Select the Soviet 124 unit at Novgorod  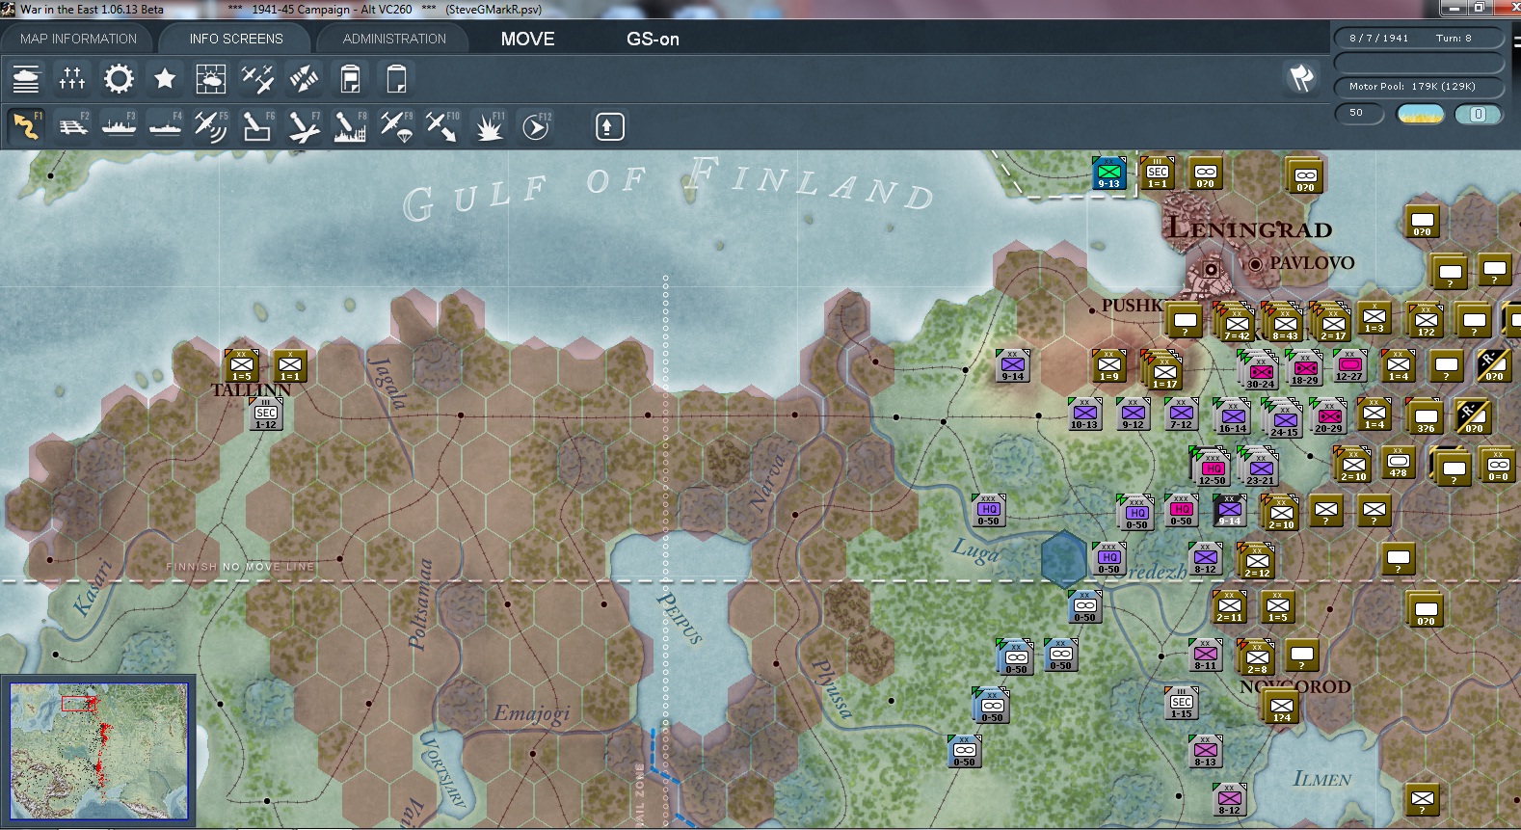click(1281, 708)
